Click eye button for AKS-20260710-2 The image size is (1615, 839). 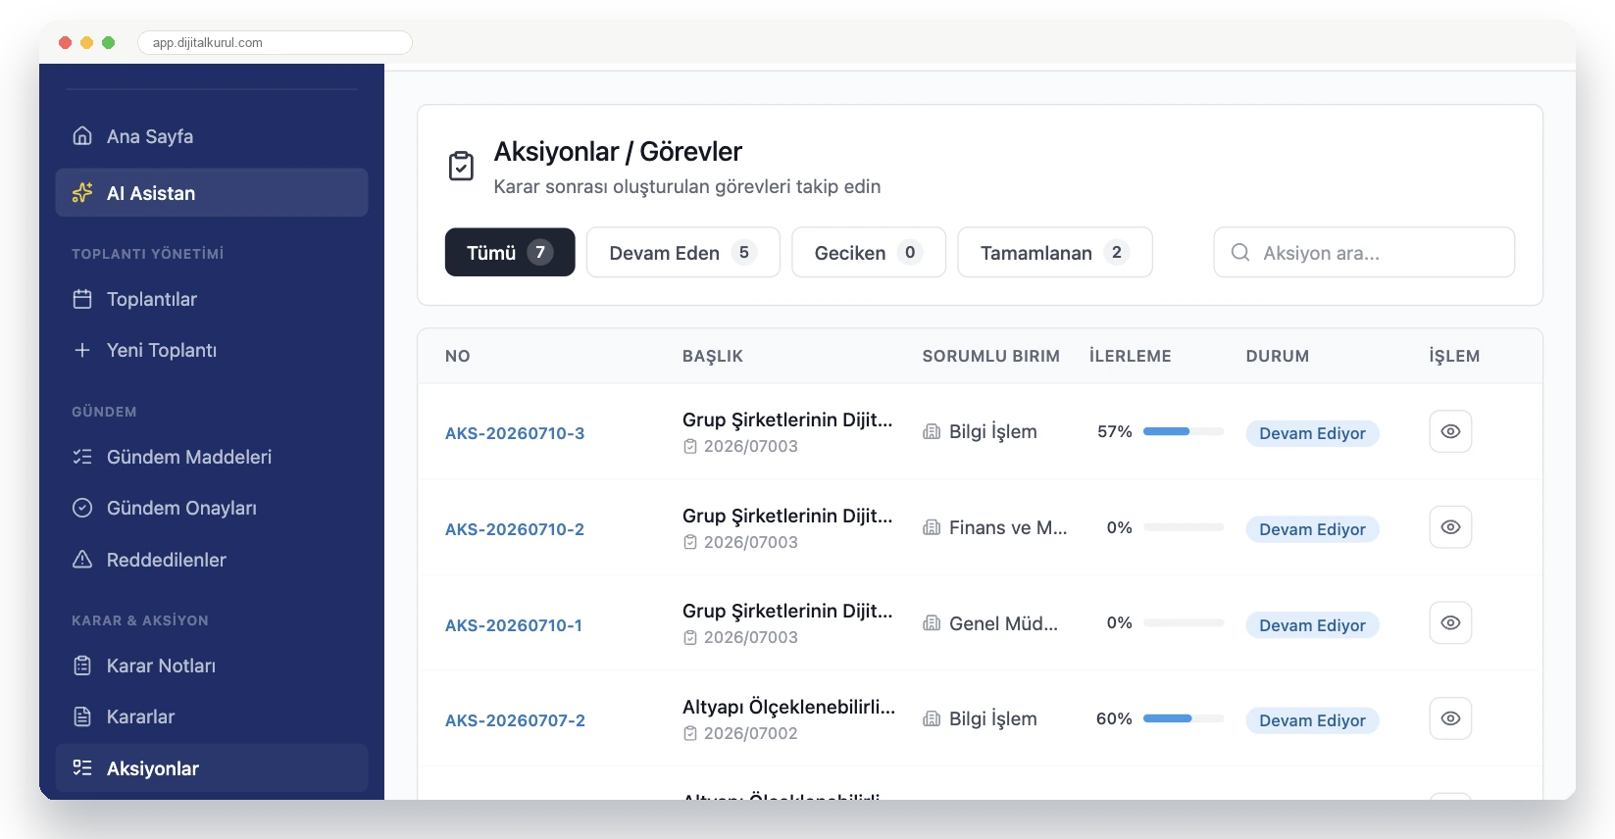tap(1450, 527)
